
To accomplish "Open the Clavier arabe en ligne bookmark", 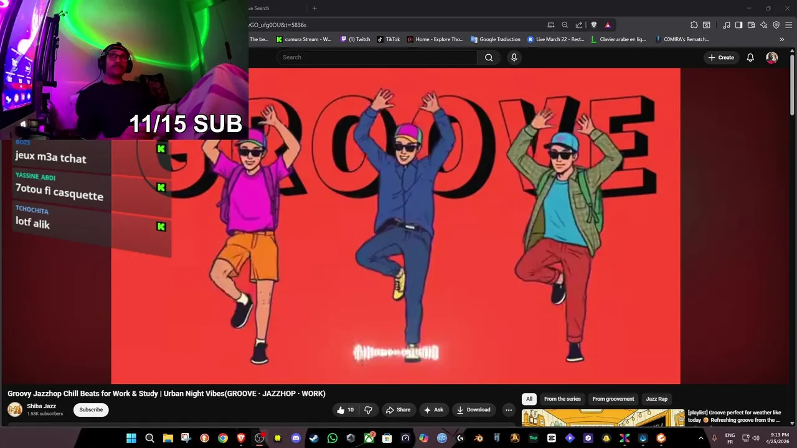I will 618,39.
